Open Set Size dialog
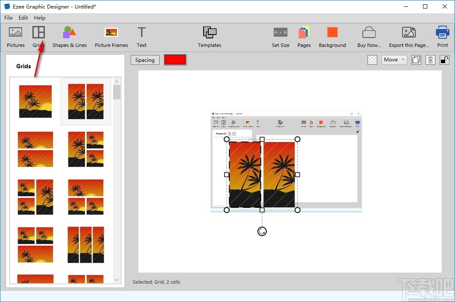The image size is (455, 302). pyautogui.click(x=280, y=37)
